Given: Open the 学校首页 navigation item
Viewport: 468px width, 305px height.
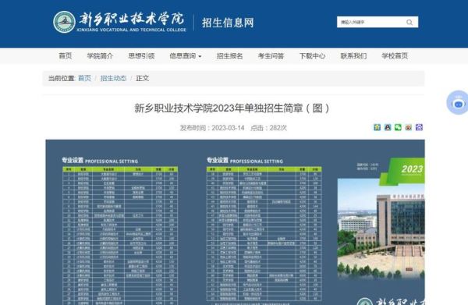Looking at the screenshot, I should [x=395, y=56].
